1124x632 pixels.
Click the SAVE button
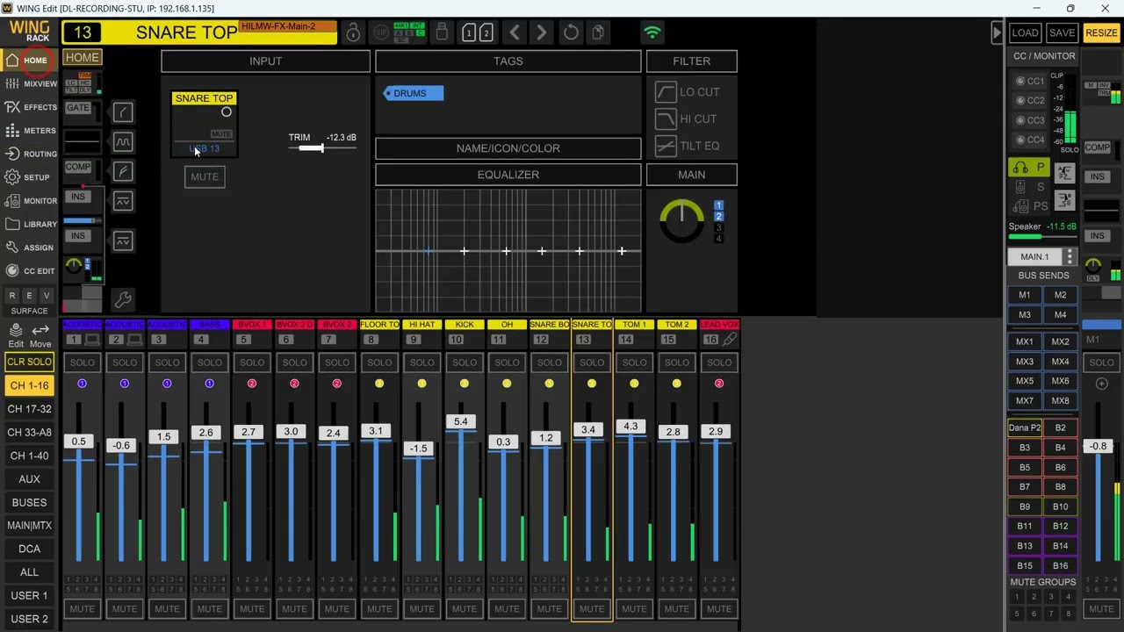[x=1062, y=33]
